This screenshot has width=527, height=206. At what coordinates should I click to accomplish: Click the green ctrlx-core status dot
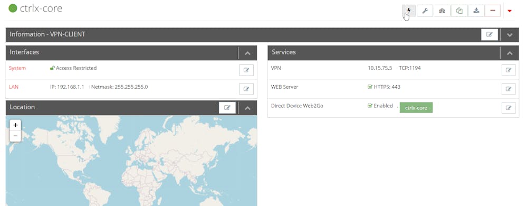(x=13, y=8)
